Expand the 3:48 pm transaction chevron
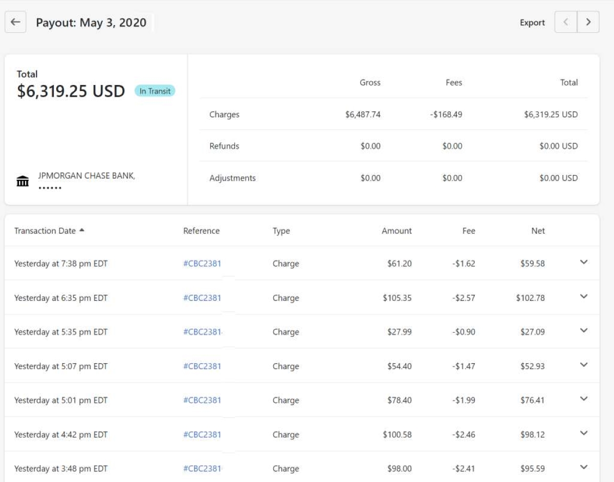614x482 pixels. tap(584, 467)
